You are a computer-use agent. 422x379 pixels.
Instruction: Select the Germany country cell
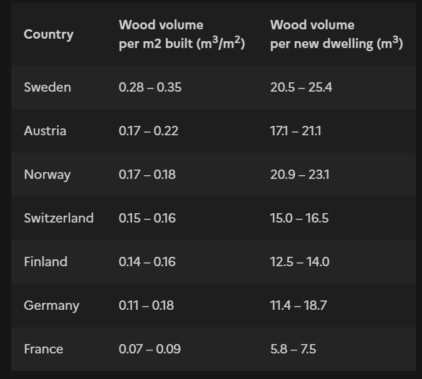(51, 305)
